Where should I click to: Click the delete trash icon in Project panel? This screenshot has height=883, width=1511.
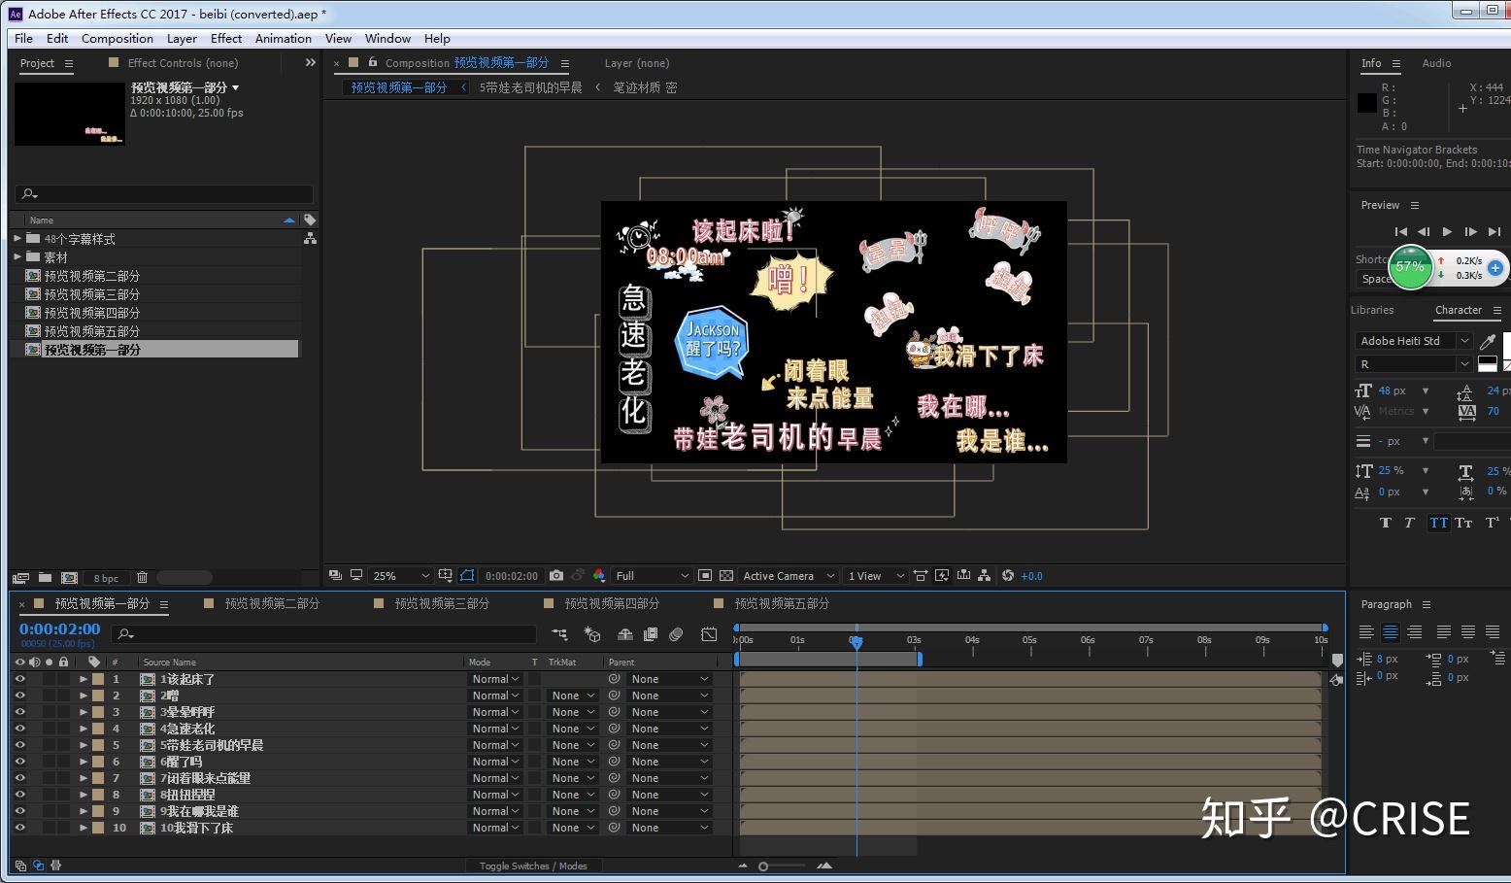142,577
